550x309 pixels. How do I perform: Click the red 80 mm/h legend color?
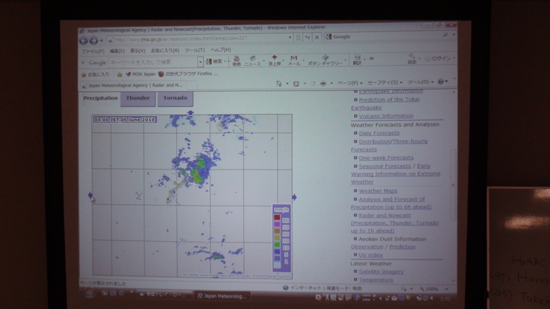click(277, 218)
